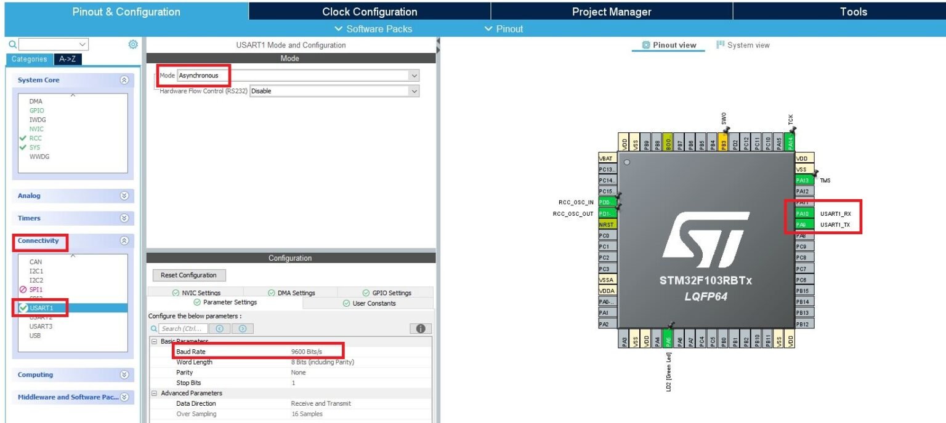Switch to the Clock Configuration tab
Image resolution: width=946 pixels, height=423 pixels.
[x=370, y=12]
